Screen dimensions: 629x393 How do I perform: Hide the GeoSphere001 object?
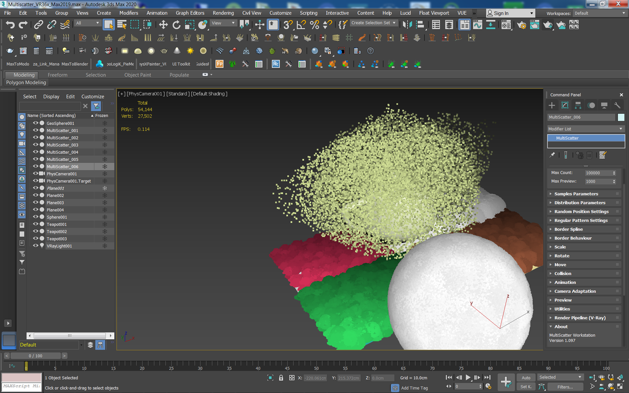(35, 123)
